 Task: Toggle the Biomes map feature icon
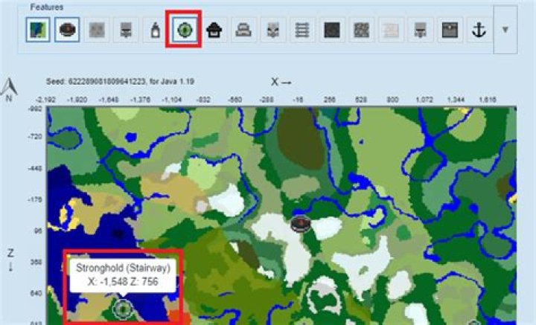(x=38, y=30)
